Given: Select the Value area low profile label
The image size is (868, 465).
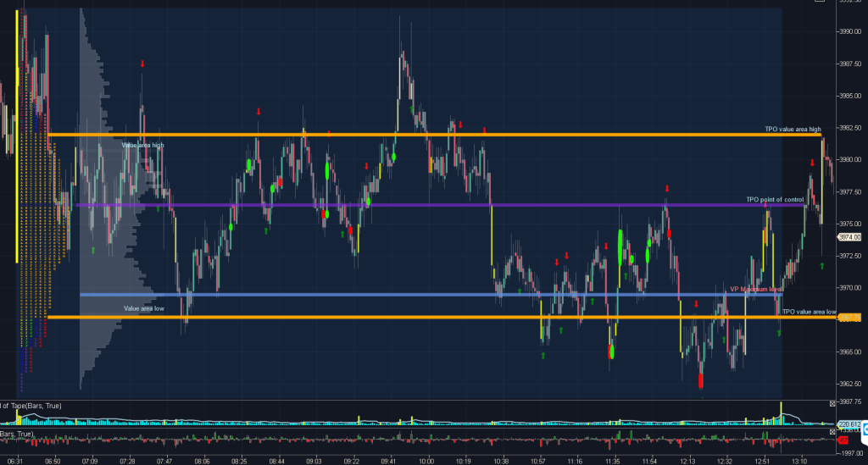Looking at the screenshot, I should click(143, 308).
